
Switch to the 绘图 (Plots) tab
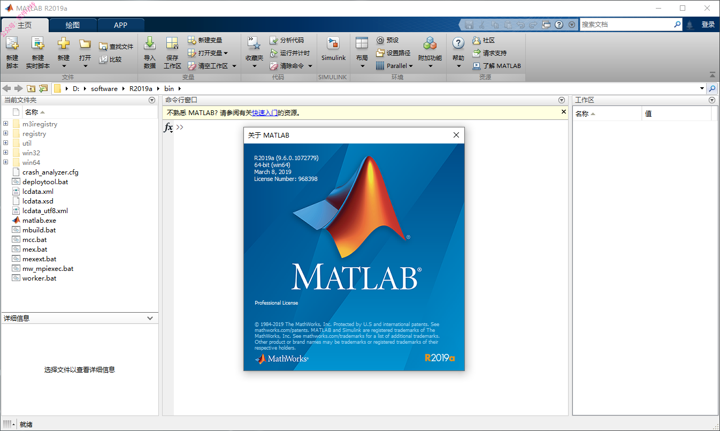[x=73, y=25]
